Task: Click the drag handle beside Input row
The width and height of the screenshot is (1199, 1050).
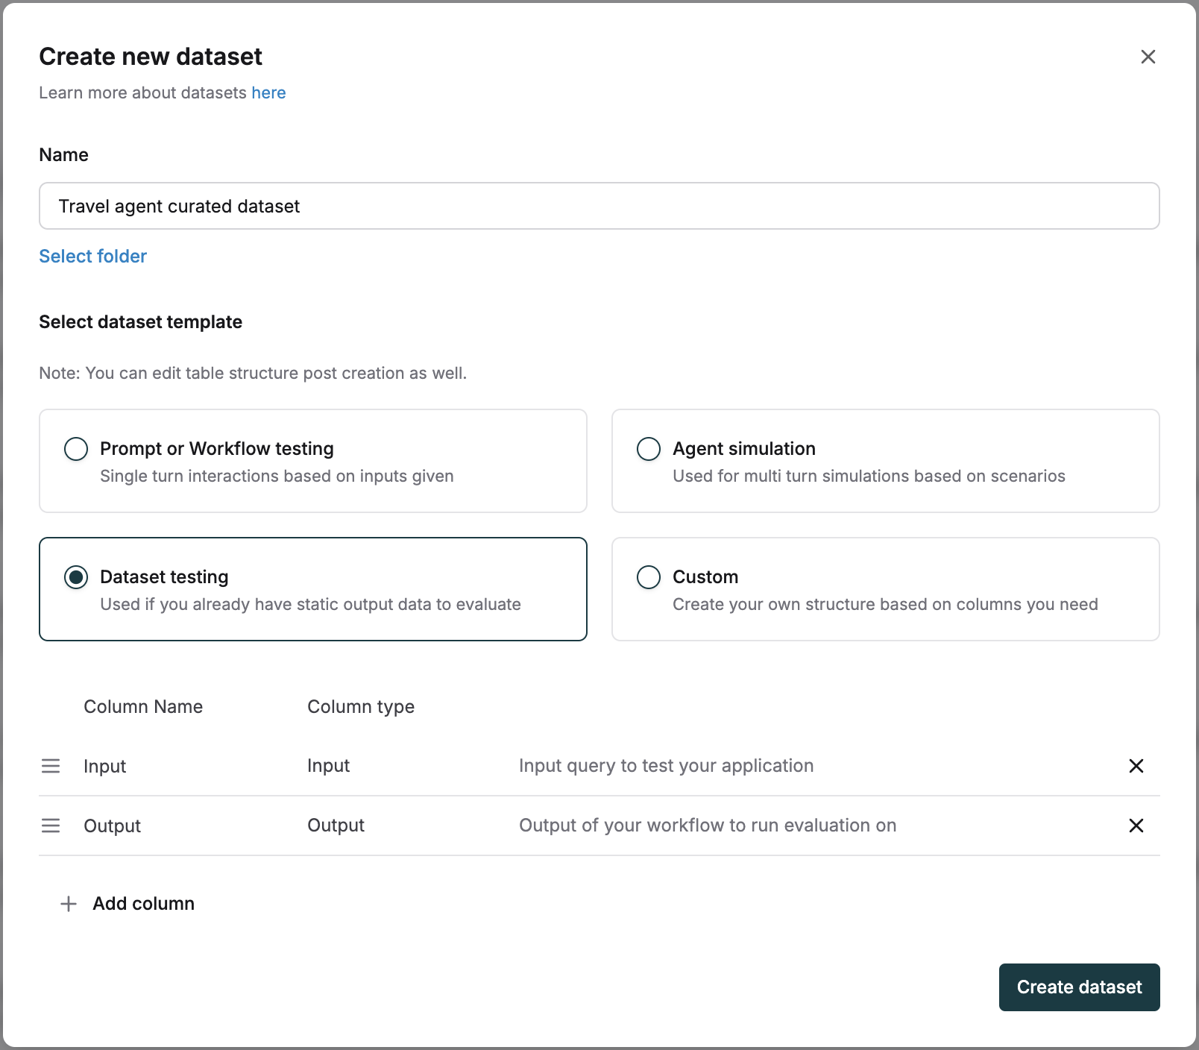Action: tap(51, 766)
